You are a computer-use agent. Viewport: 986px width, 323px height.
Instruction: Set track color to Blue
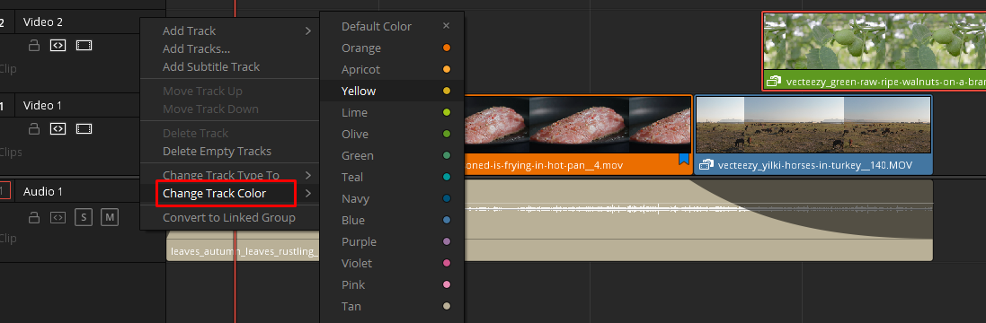[x=393, y=220]
